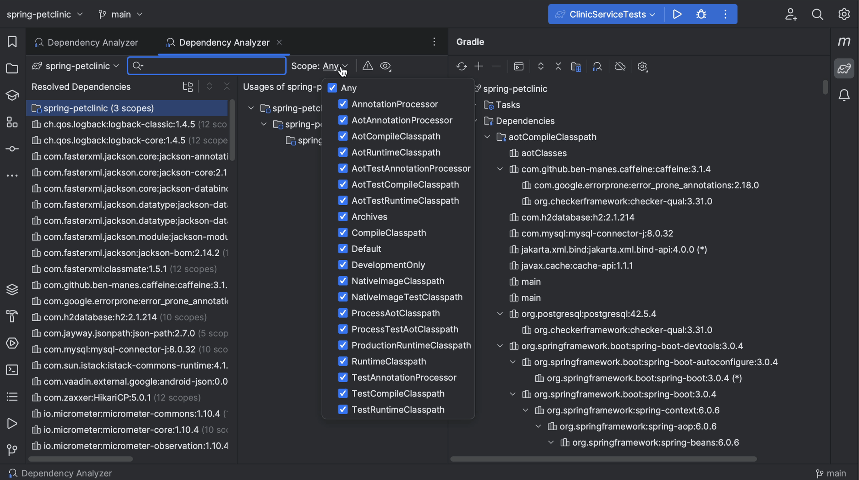The height and width of the screenshot is (480, 859).
Task: Select com.zaxxer:HikariCP:5.0.1 dependency
Action: pyautogui.click(x=97, y=398)
